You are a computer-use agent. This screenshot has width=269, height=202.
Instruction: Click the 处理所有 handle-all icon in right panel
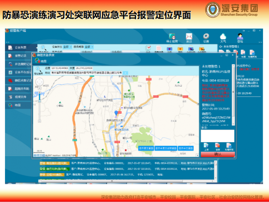pos(229,146)
